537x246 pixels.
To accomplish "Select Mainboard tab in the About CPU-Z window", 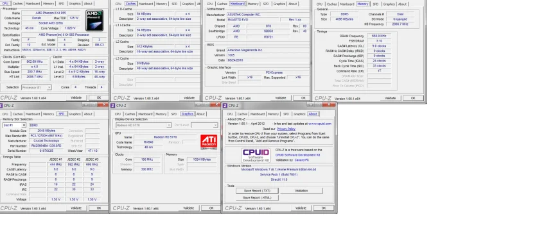I will click(257, 114).
